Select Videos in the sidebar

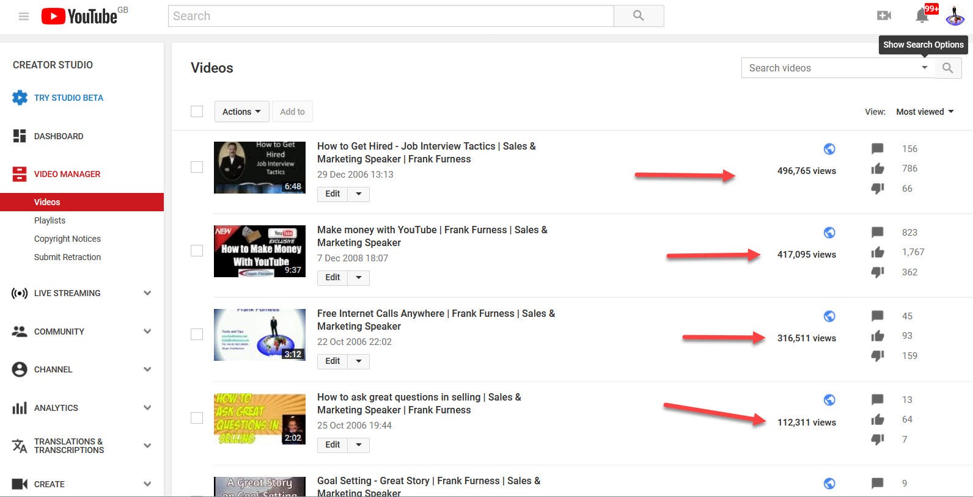82,202
